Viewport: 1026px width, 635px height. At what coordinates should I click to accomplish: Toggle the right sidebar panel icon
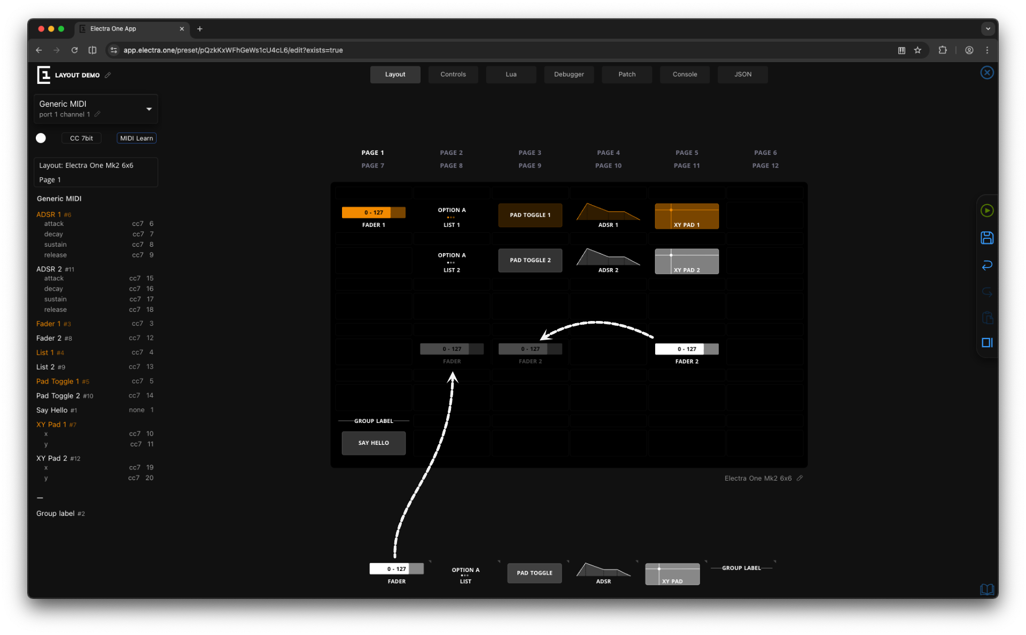(986, 343)
